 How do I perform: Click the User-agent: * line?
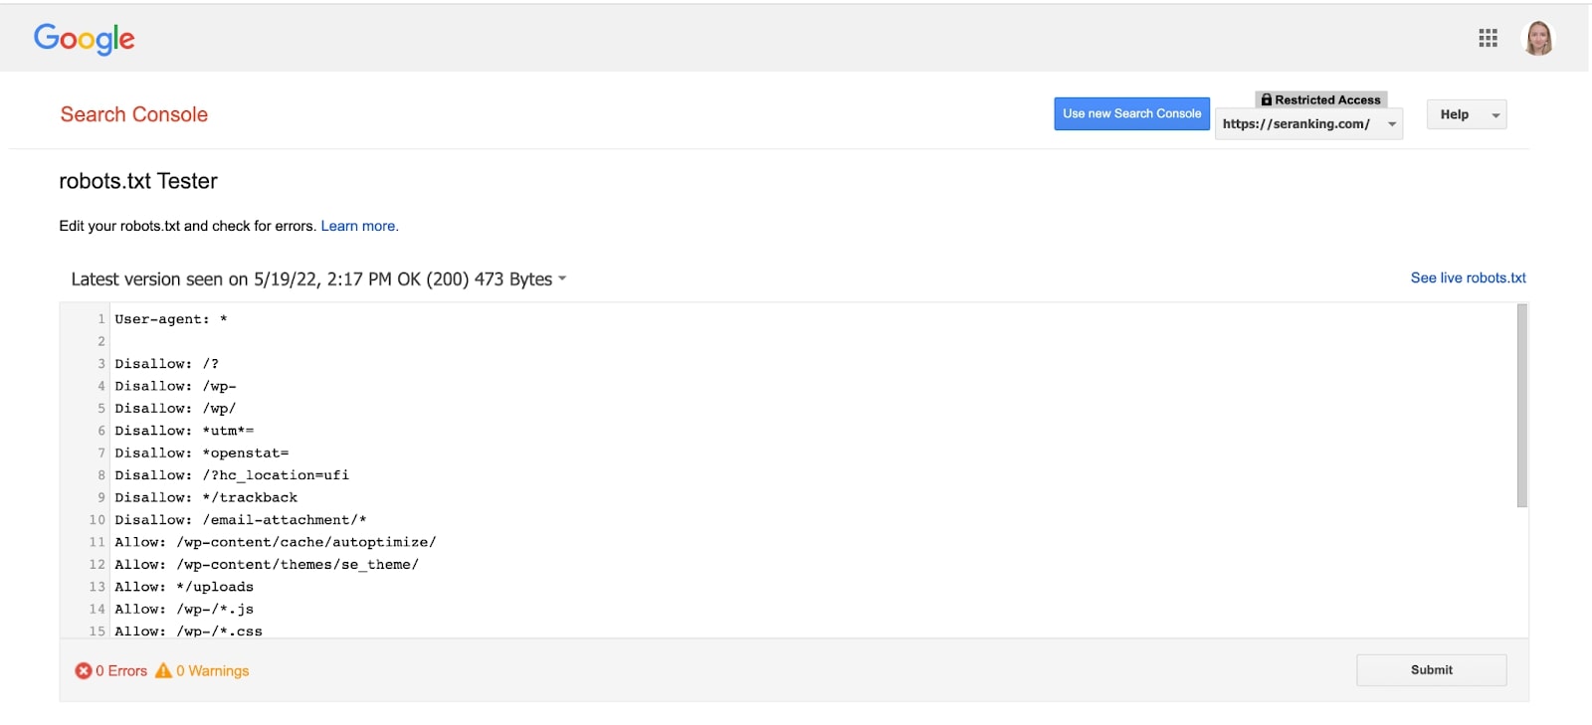(171, 319)
